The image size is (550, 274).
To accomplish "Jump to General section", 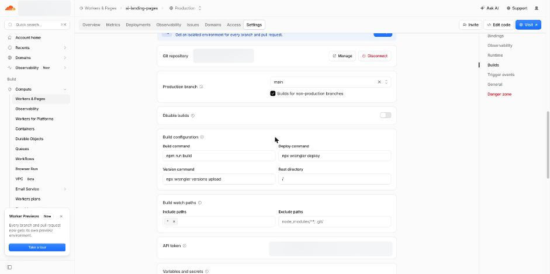I will tap(494, 85).
